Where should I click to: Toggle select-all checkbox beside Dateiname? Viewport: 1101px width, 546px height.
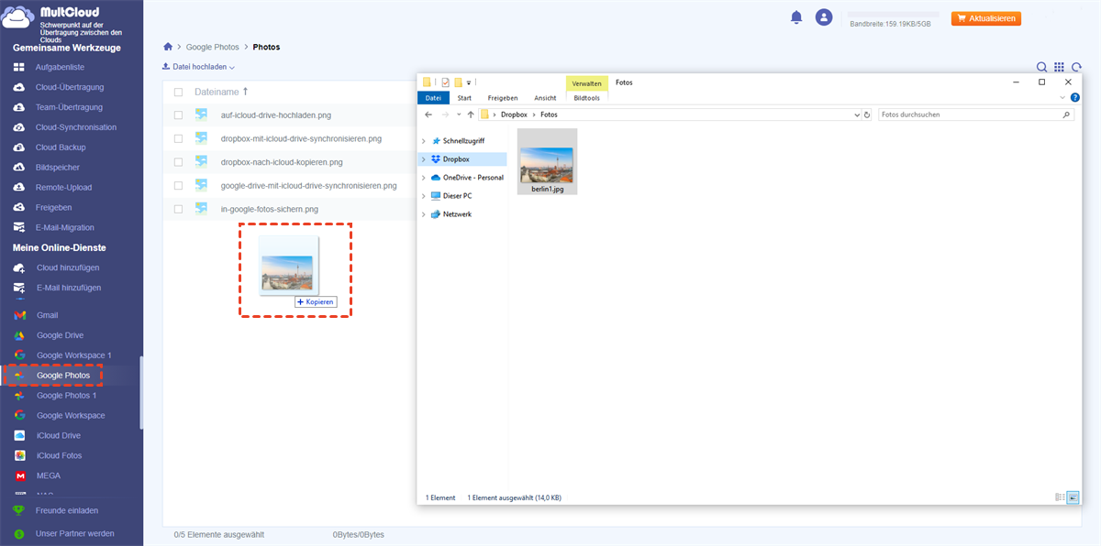(x=178, y=93)
